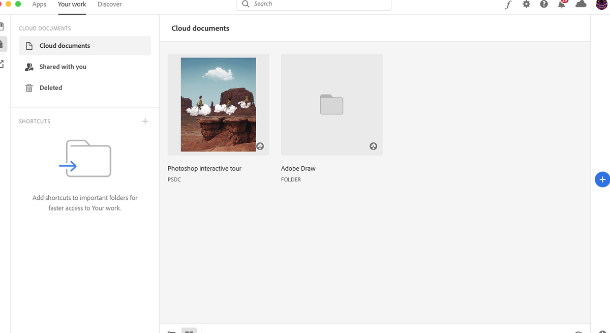
Task: Show notifications via the bell icon
Action: (562, 4)
